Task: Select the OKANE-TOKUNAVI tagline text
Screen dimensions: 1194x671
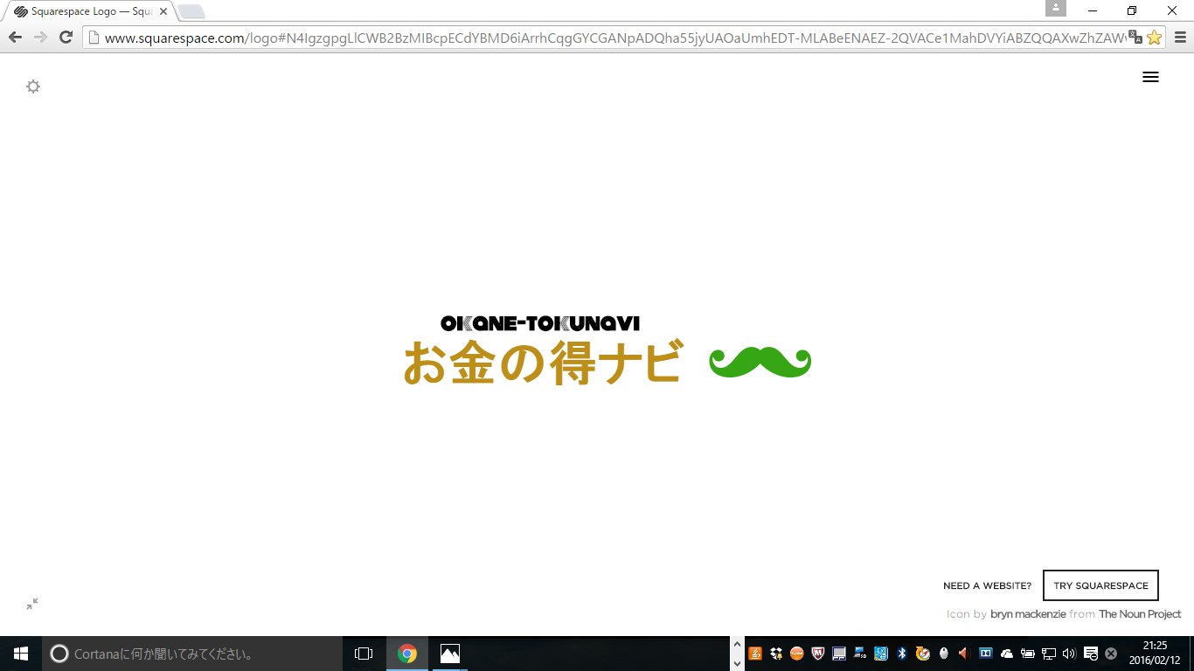Action: pos(539,323)
